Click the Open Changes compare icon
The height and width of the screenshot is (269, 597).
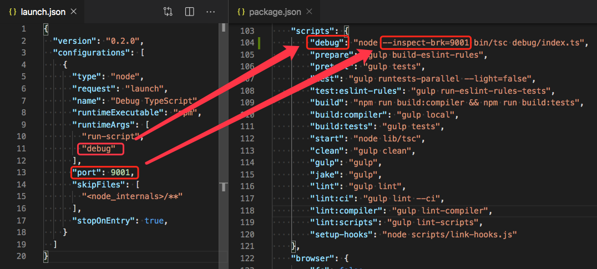168,11
